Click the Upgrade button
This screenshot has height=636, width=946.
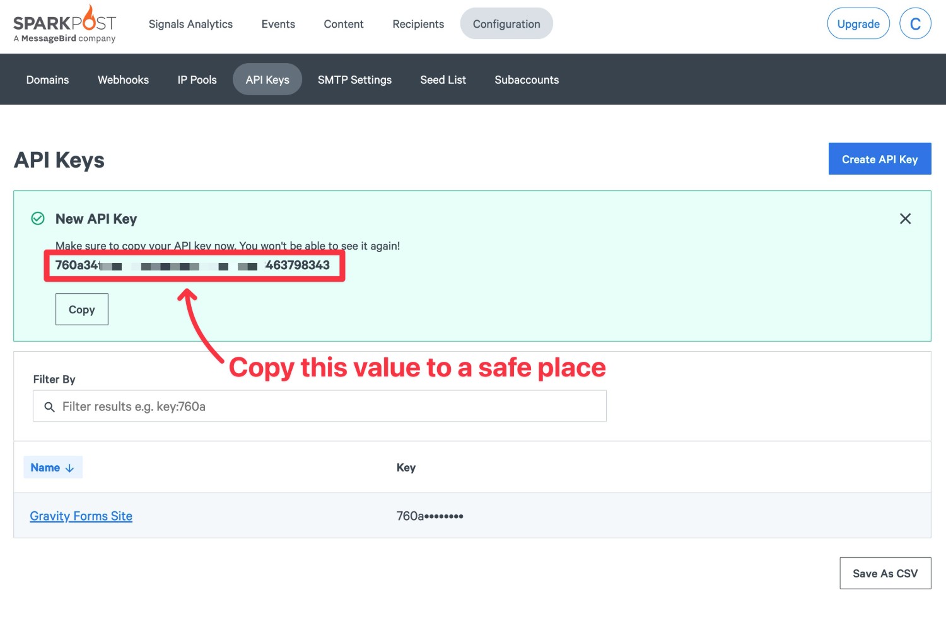tap(858, 24)
